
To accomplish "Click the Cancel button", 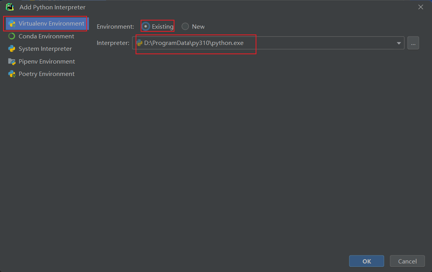I will click(x=407, y=261).
